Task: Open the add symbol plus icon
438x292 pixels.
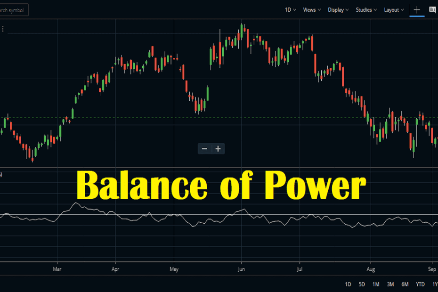Action: 416,9
